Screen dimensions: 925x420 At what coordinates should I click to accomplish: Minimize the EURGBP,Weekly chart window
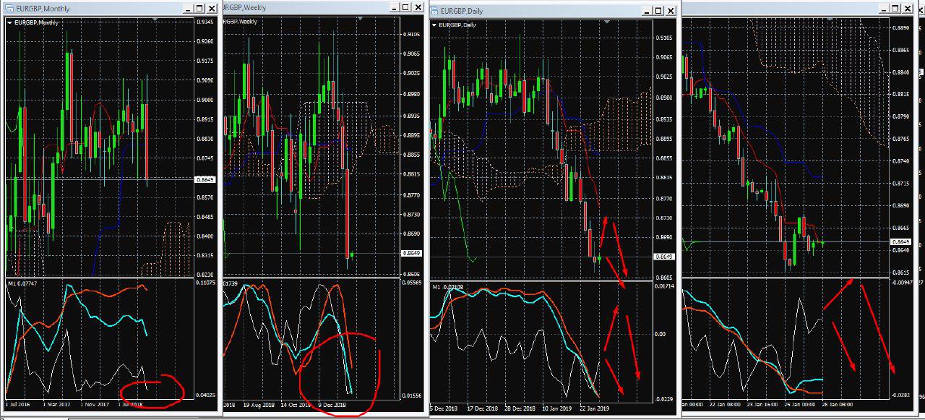click(394, 8)
